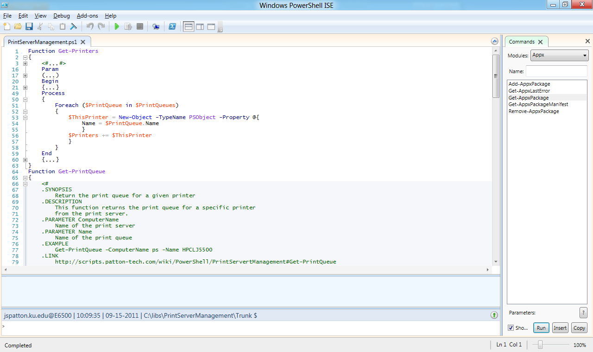Click the 100% zoom value in status bar
This screenshot has height=352, width=593.
pyautogui.click(x=580, y=345)
